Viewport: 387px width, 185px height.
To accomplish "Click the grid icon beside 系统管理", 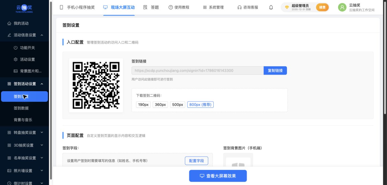I will click(x=205, y=7).
